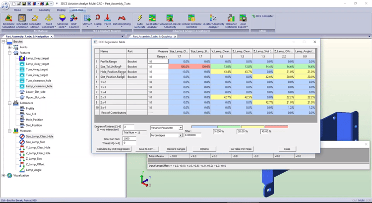
Task: Launch Locator Sensitivity Analyzer
Action: click(213, 21)
